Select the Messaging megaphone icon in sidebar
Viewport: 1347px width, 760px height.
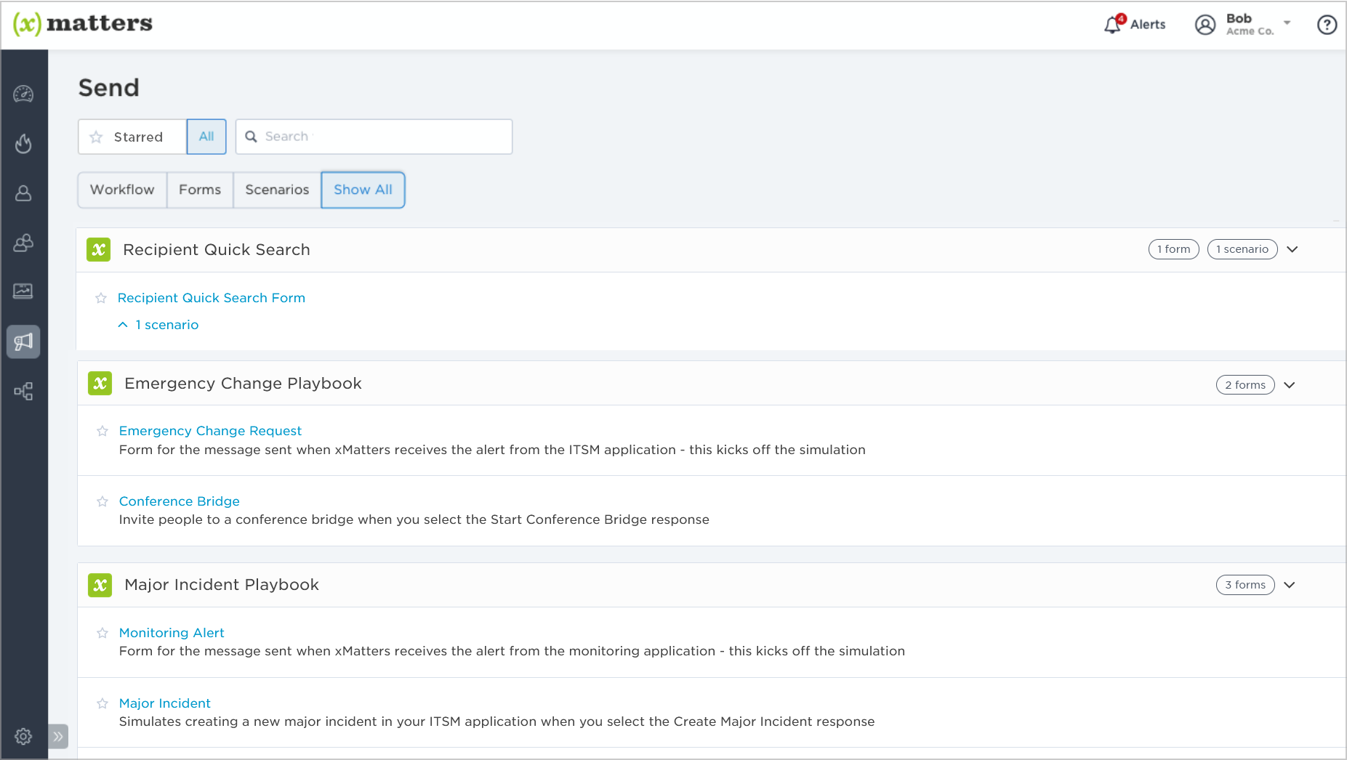[23, 341]
